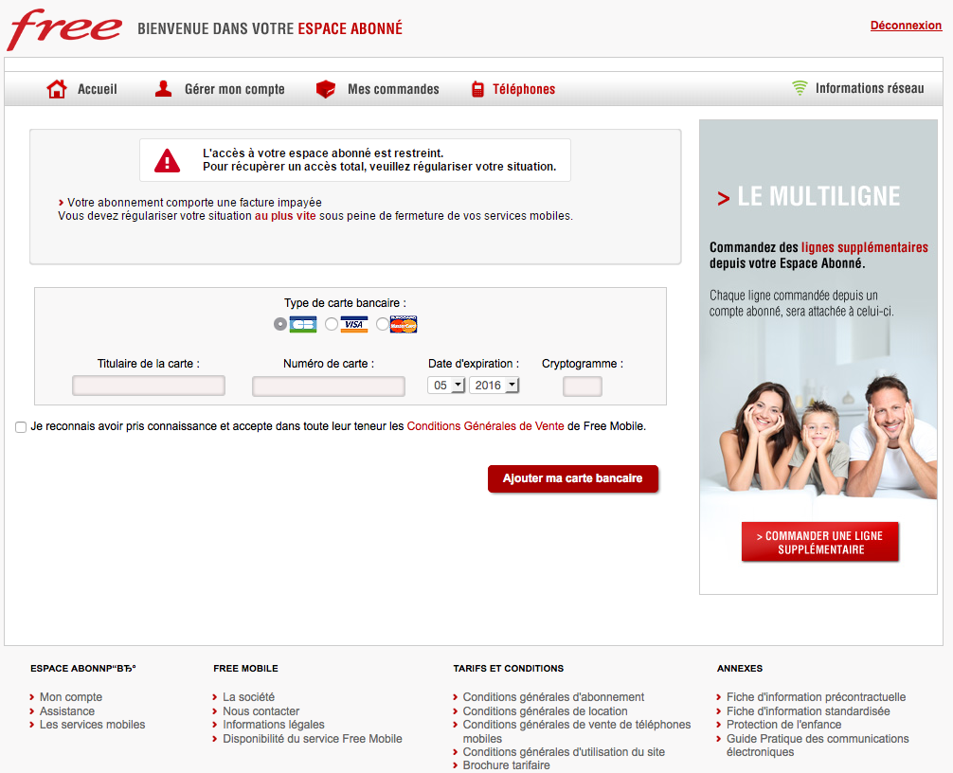Open the Mon compte footer link

[x=71, y=697]
